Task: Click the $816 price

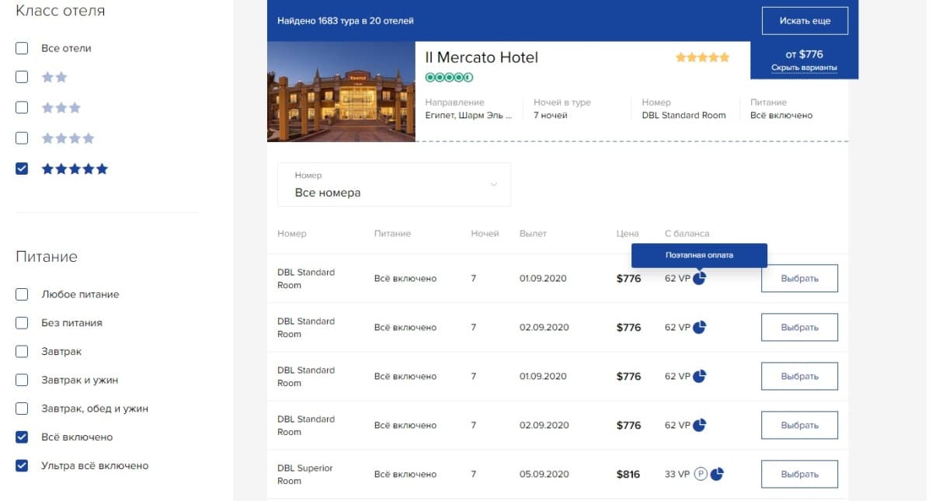Action: (628, 474)
